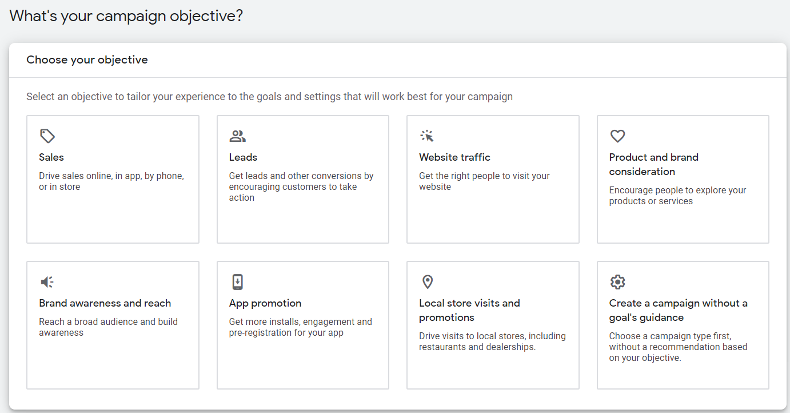Click the megaphone icon for Brand awareness

point(47,282)
